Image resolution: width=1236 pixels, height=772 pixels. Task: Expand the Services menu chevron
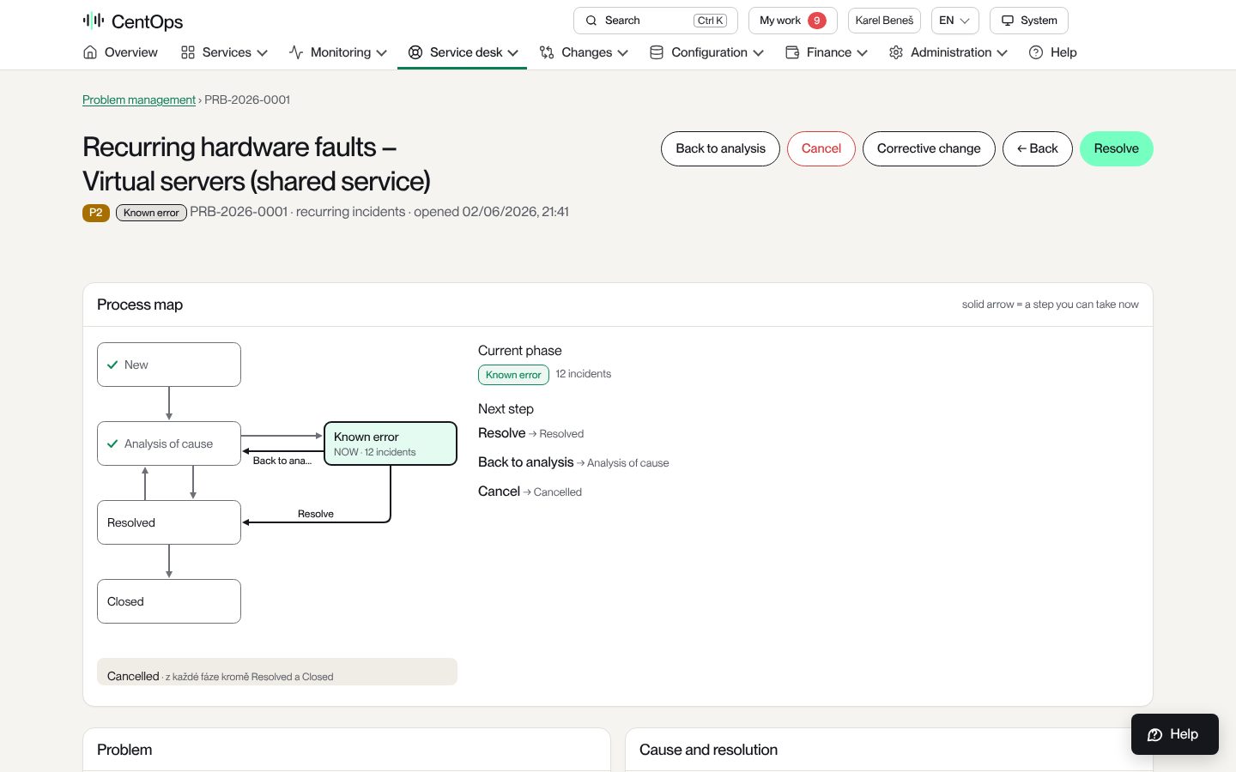263,52
